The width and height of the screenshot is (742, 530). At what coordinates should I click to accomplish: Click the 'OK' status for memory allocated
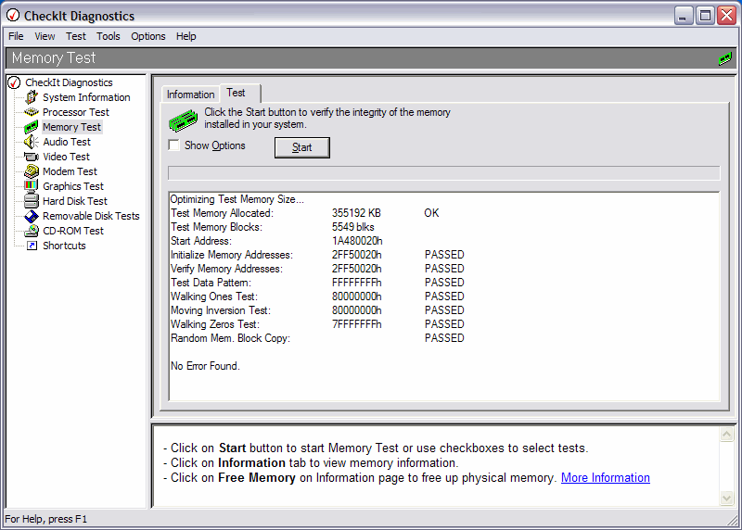[x=431, y=213]
